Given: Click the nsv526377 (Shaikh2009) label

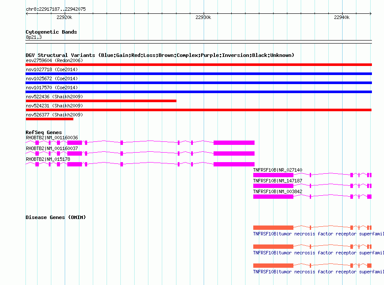Looking at the screenshot, I should pyautogui.click(x=54, y=115).
